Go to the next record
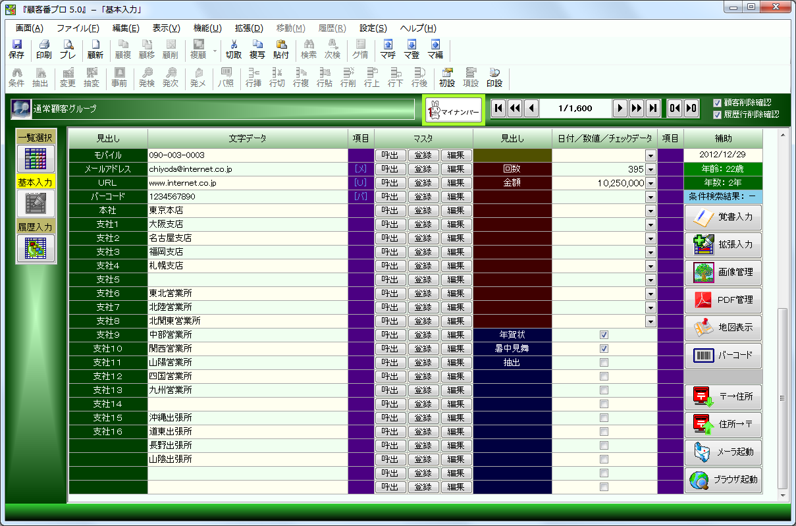Image resolution: width=796 pixels, height=526 pixels. [x=620, y=109]
